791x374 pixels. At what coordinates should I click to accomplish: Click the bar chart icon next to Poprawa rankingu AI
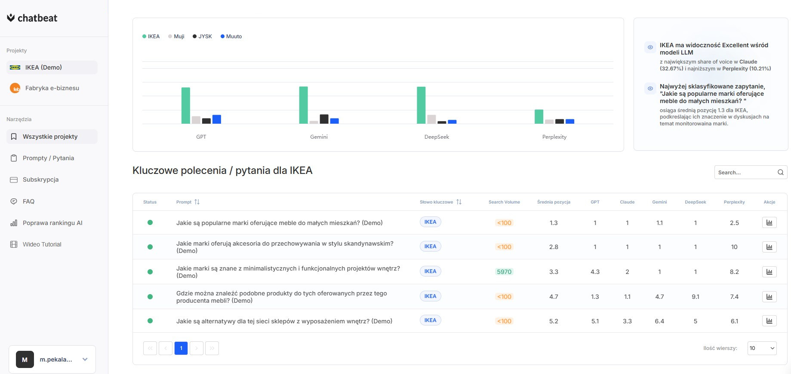point(14,223)
